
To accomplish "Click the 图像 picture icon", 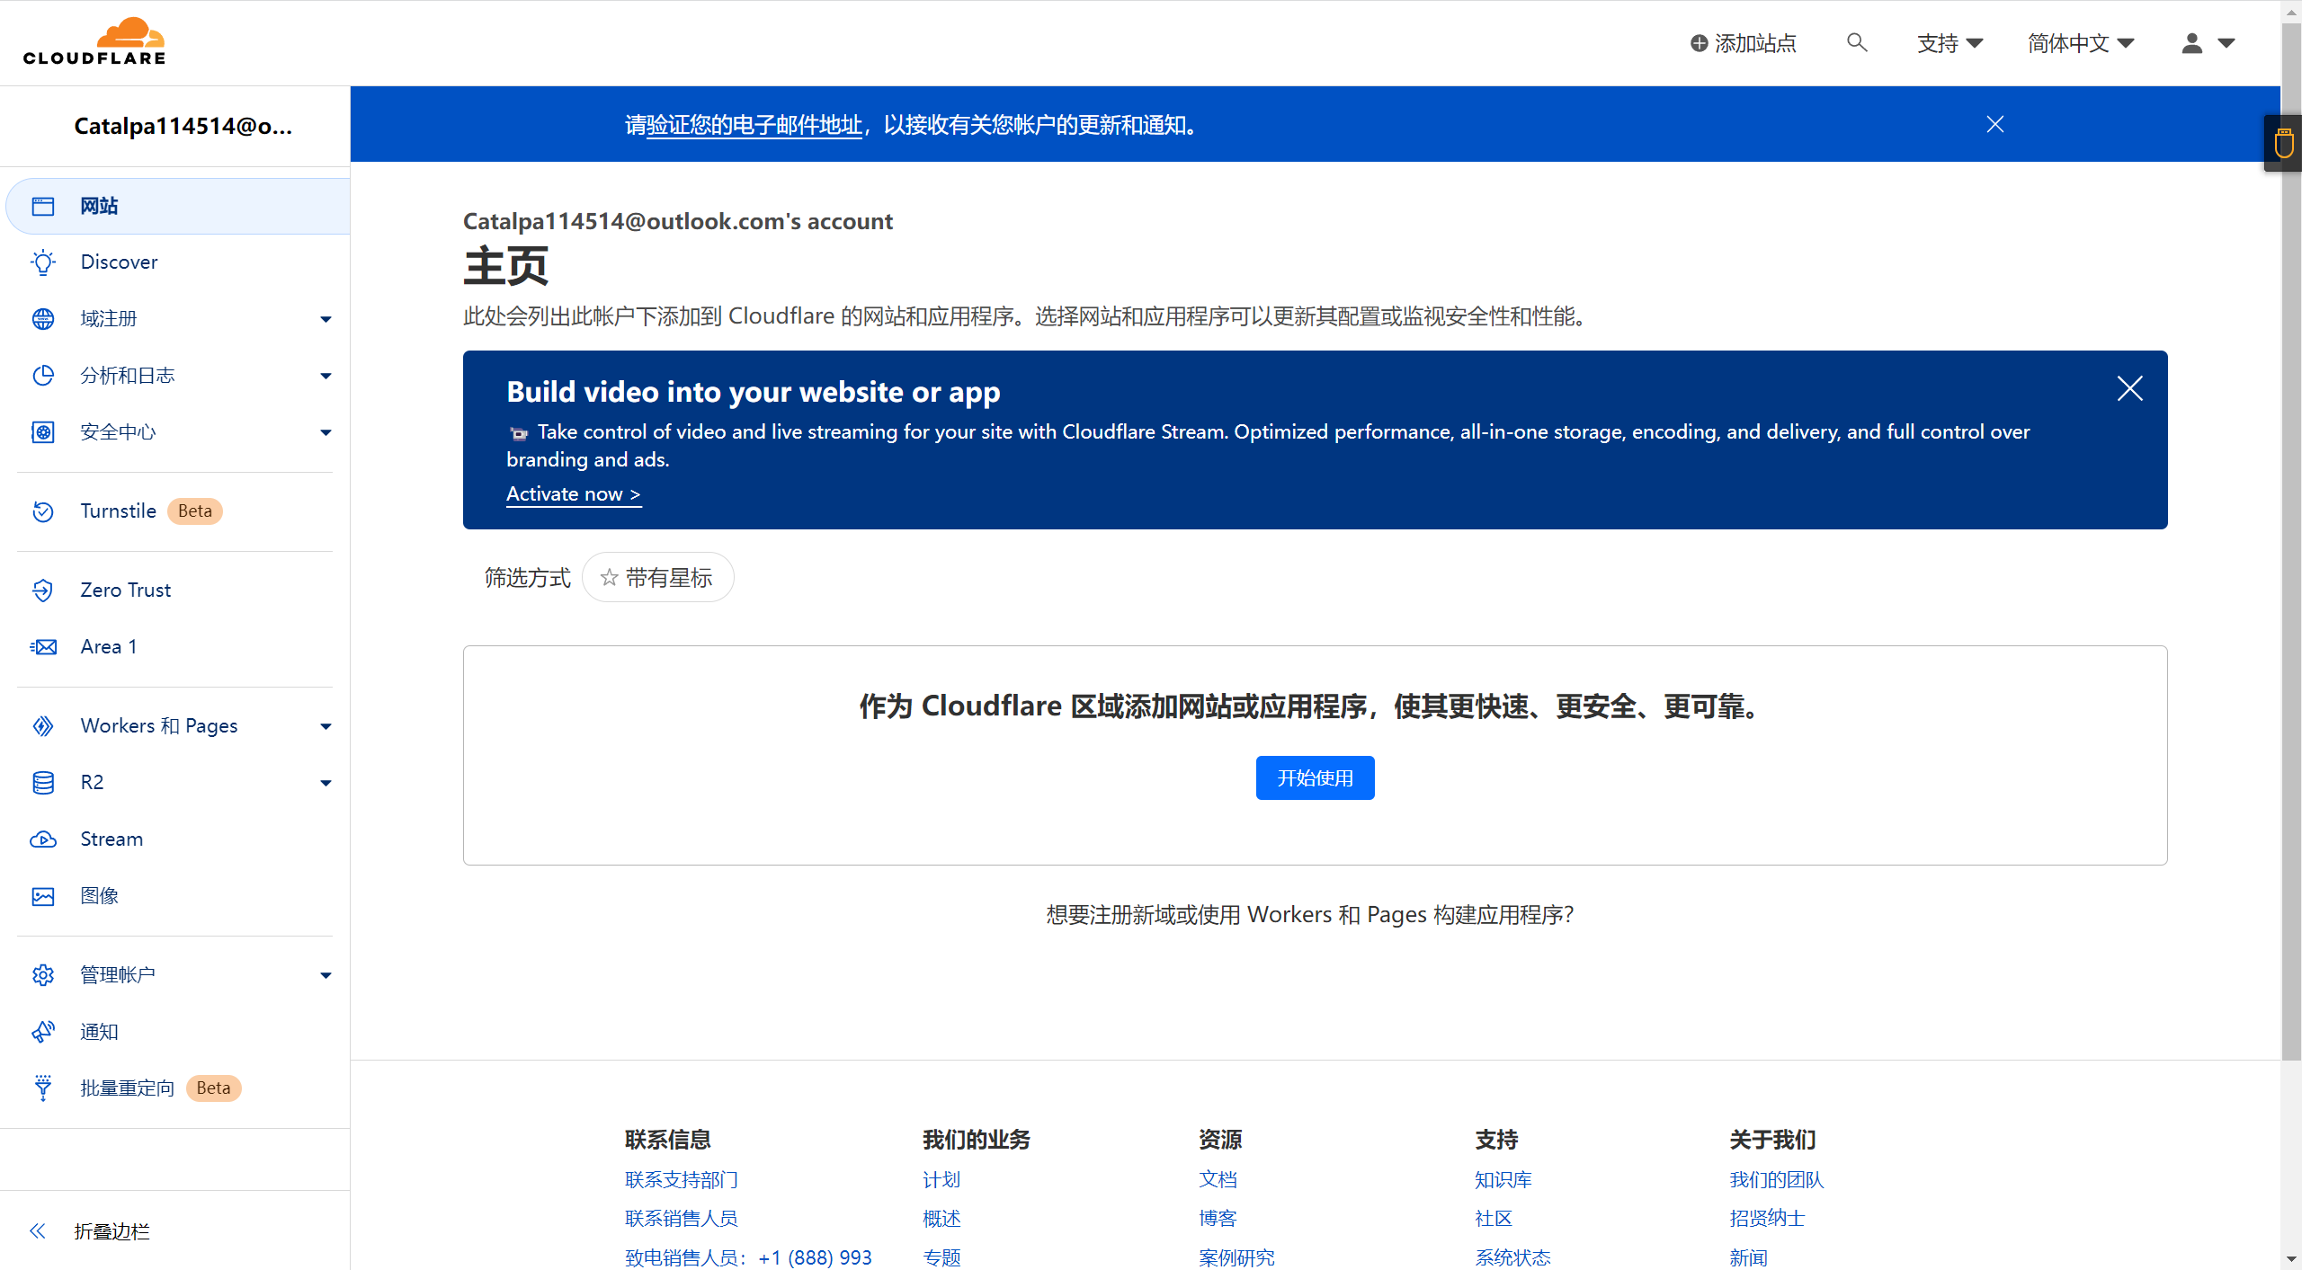I will click(x=43, y=896).
